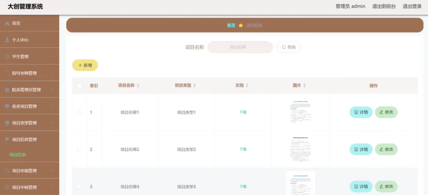Expand the 个人中心 menu chevron
This screenshot has height=195, width=428.
point(52,40)
